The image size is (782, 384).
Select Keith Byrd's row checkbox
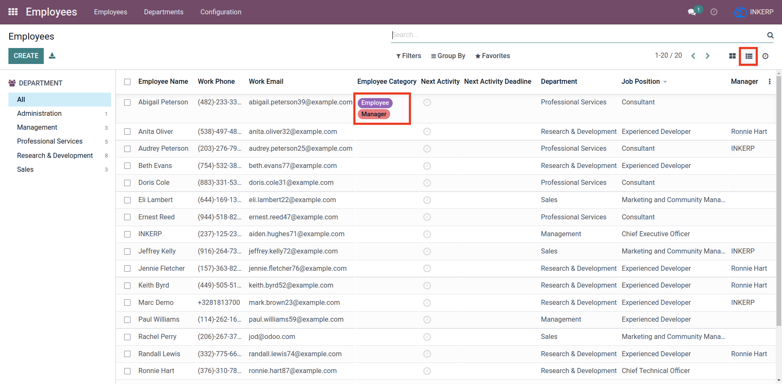coord(128,285)
